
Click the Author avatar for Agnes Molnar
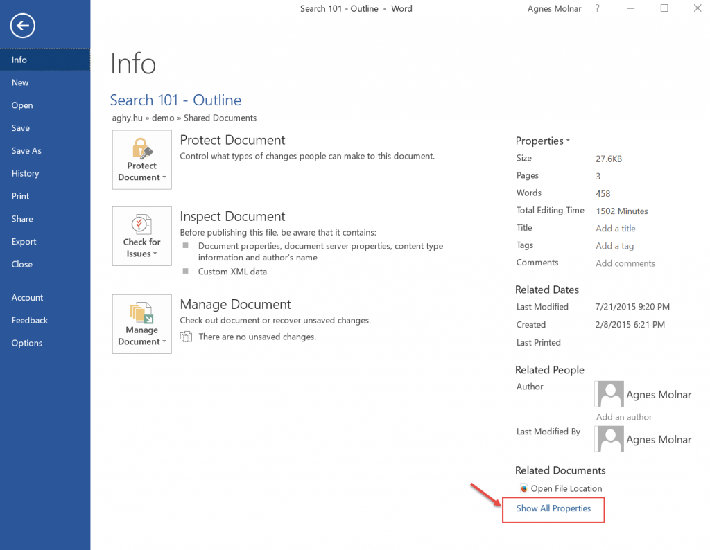click(x=610, y=394)
